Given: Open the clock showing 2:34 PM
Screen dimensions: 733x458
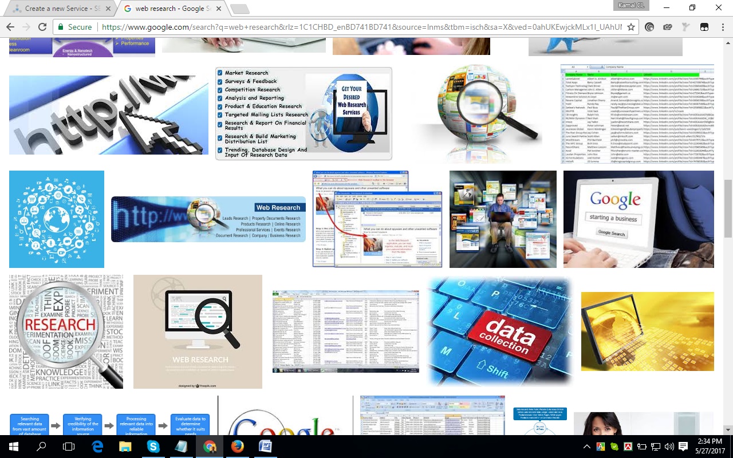Looking at the screenshot, I should coord(710,447).
